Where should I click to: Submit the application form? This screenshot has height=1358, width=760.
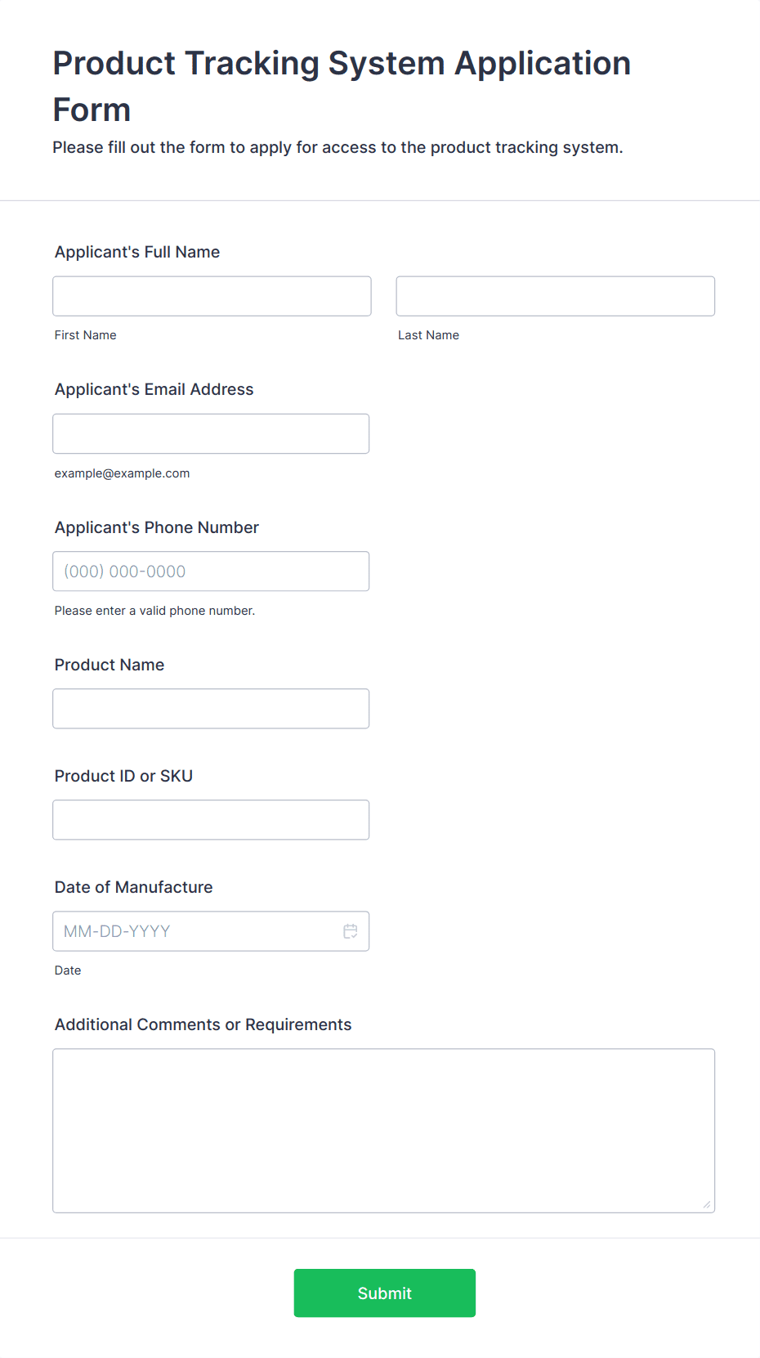(x=384, y=1293)
